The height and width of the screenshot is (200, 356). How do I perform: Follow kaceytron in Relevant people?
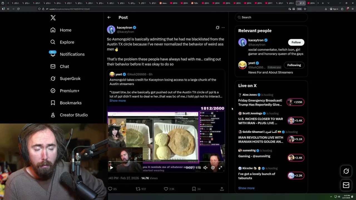point(296,42)
